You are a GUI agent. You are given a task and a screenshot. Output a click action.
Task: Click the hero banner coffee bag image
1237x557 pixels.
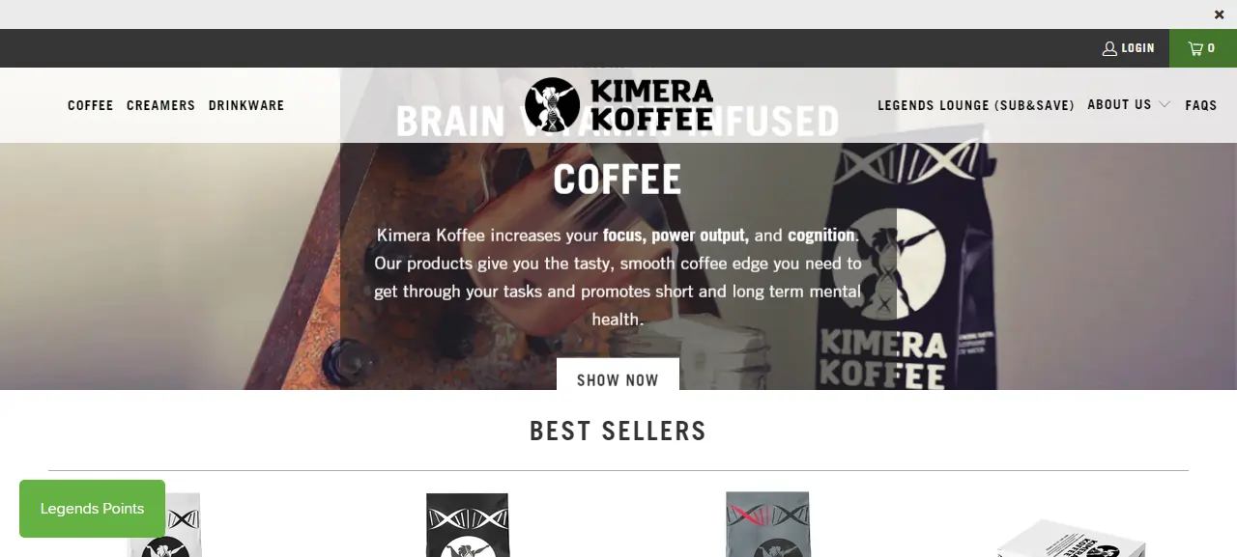882,265
